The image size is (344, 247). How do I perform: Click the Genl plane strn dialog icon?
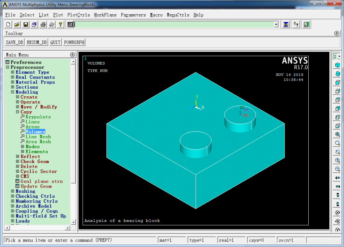[18, 181]
